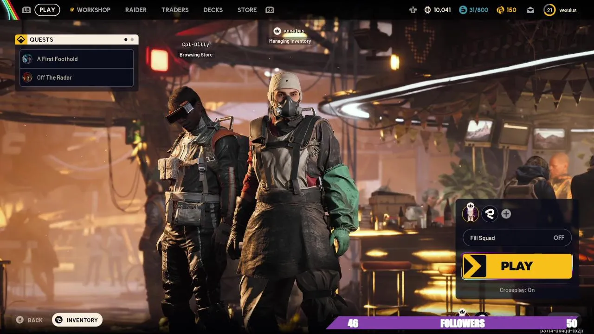Open the mail envelope icon
The image size is (594, 334).
tap(530, 10)
